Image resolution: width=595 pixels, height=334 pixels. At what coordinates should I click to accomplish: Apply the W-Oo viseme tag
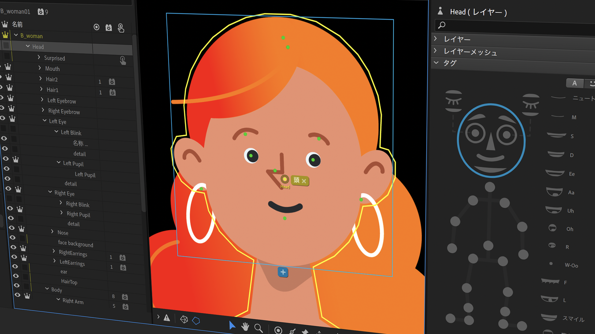point(563,265)
